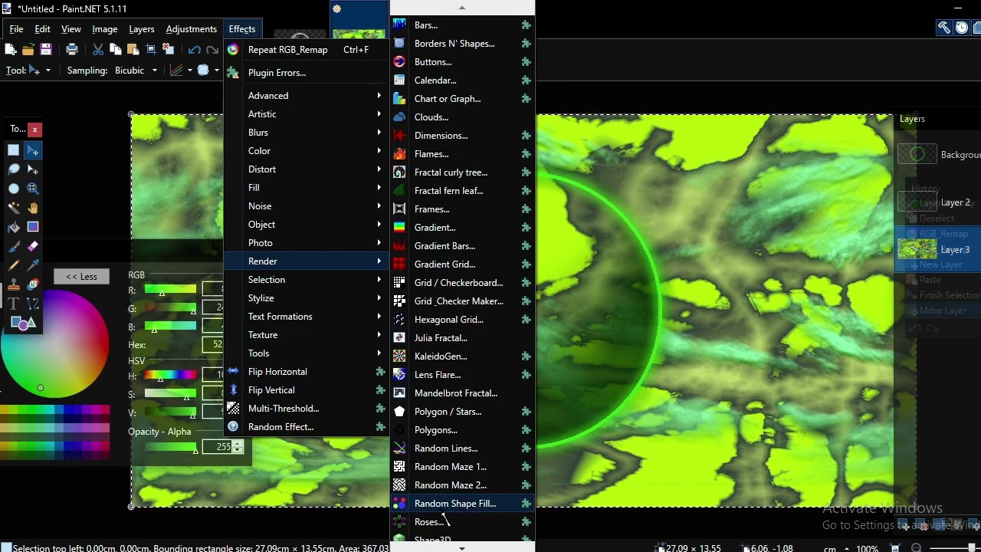Choose Random Shape Fill from Render submenu

pos(462,504)
